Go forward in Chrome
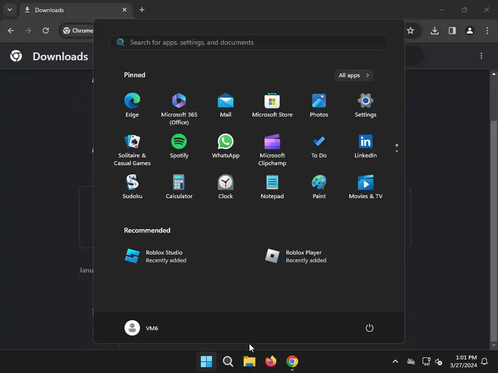This screenshot has height=373, width=498. pyautogui.click(x=28, y=31)
